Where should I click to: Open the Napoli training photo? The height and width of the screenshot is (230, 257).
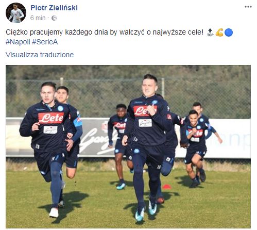click(128, 146)
